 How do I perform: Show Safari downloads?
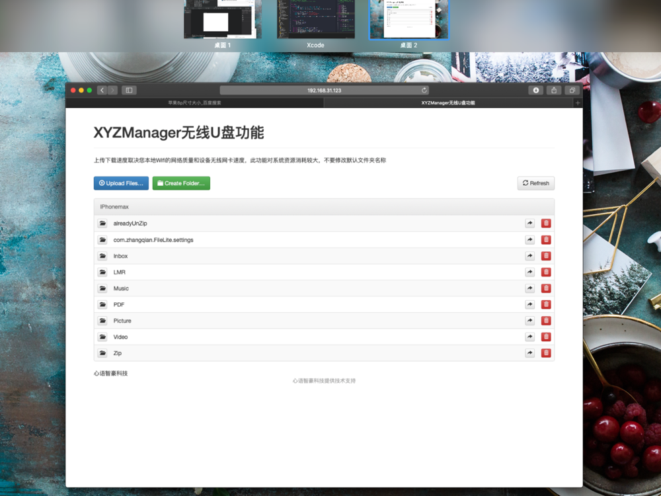coord(536,90)
